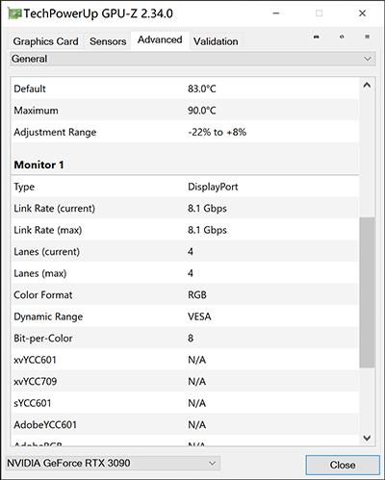The height and width of the screenshot is (480, 385).
Task: Close the window with the X button
Action: point(362,13)
